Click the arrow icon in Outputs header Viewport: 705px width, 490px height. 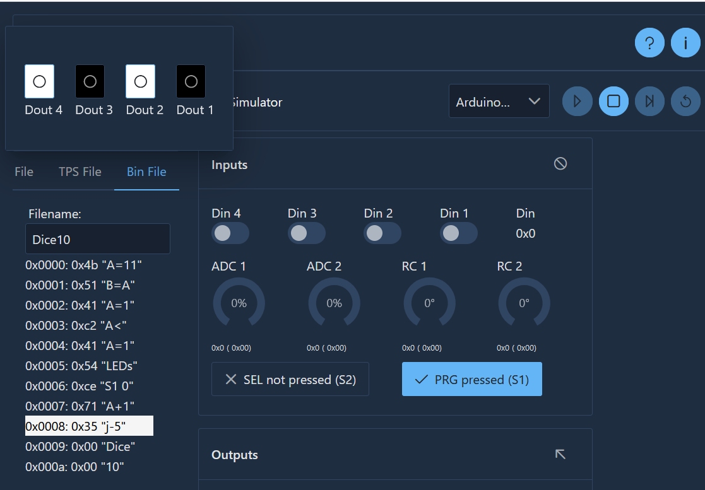click(560, 454)
